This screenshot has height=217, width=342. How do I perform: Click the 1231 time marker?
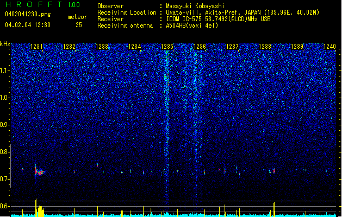[36, 47]
